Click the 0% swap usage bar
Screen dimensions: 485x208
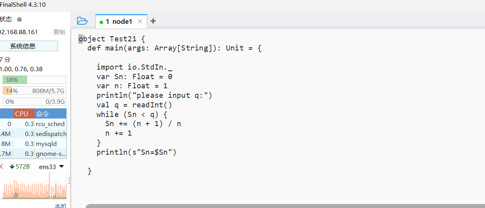(35, 101)
